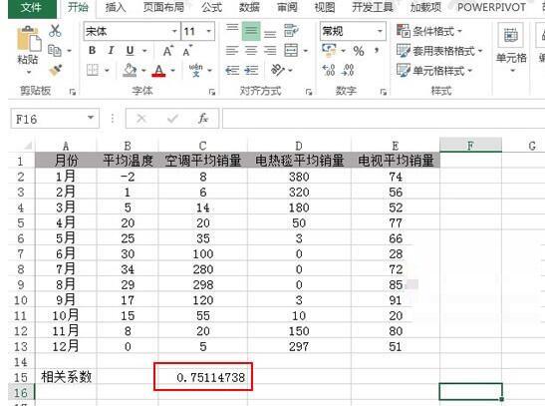This screenshot has height=406, width=545.
Task: Select the Format Painter brush icon
Action: coord(55,71)
